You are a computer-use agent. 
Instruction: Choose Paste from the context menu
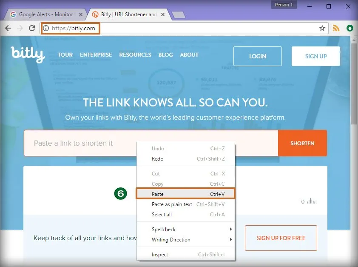click(x=186, y=194)
